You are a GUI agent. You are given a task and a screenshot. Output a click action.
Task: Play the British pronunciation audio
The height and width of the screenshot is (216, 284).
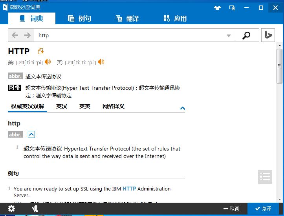click(101, 62)
